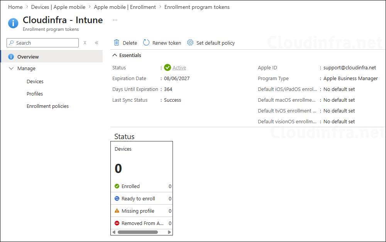Go to Home in the breadcrumb
Viewport: 386px width, 242px height.
[x=15, y=7]
